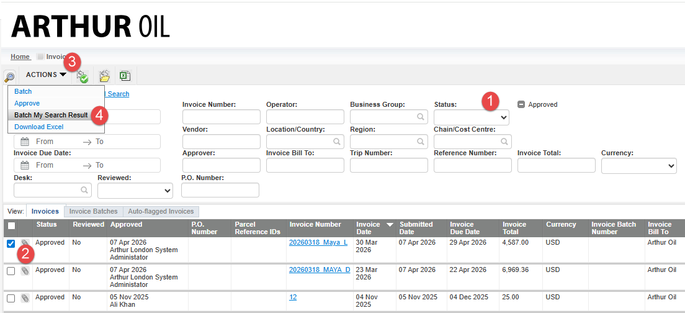Focus the Trip Number input field
The image size is (685, 313).
(389, 165)
